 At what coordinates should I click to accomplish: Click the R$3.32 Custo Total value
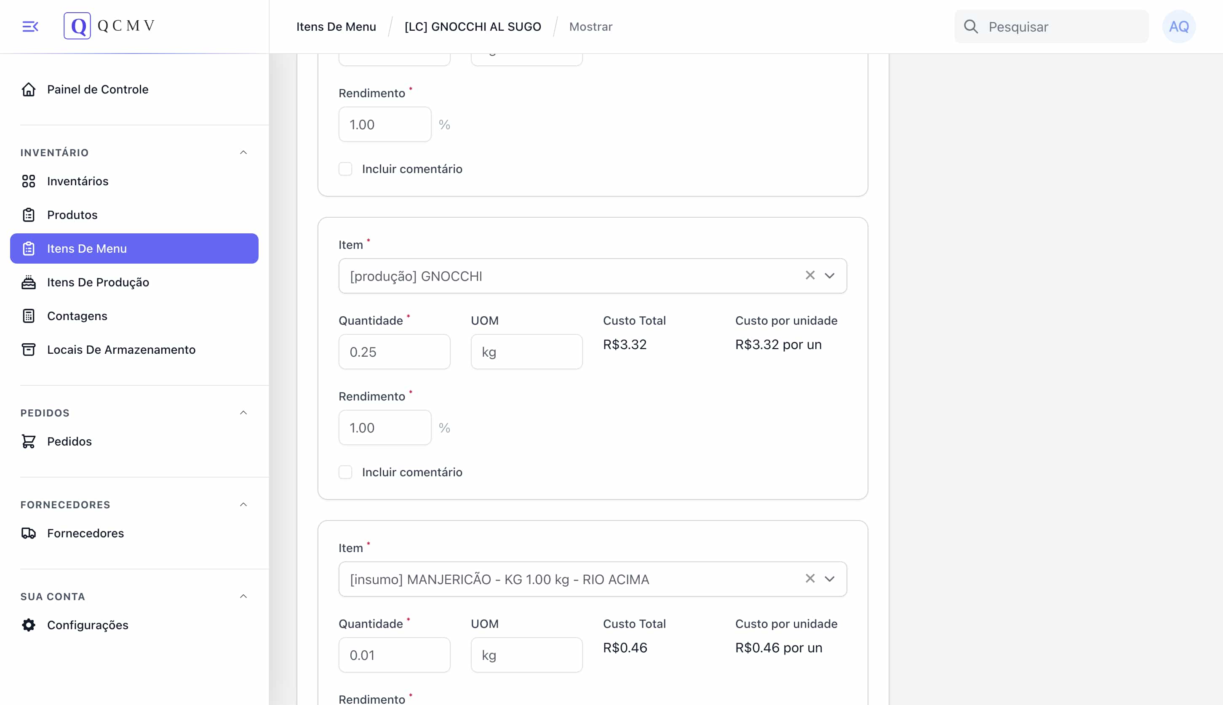pyautogui.click(x=625, y=344)
